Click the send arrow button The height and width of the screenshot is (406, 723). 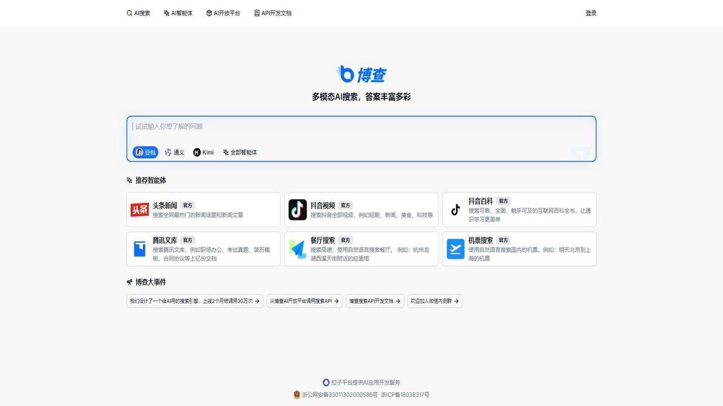pyautogui.click(x=580, y=152)
